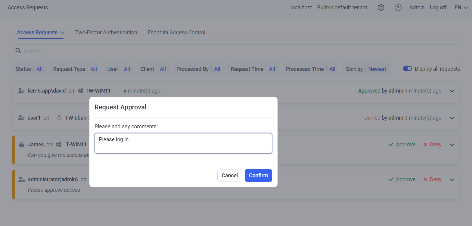Screen dimensions: 472x226
Task: Switch to the Endpoint Access Control tab
Action: (176, 32)
